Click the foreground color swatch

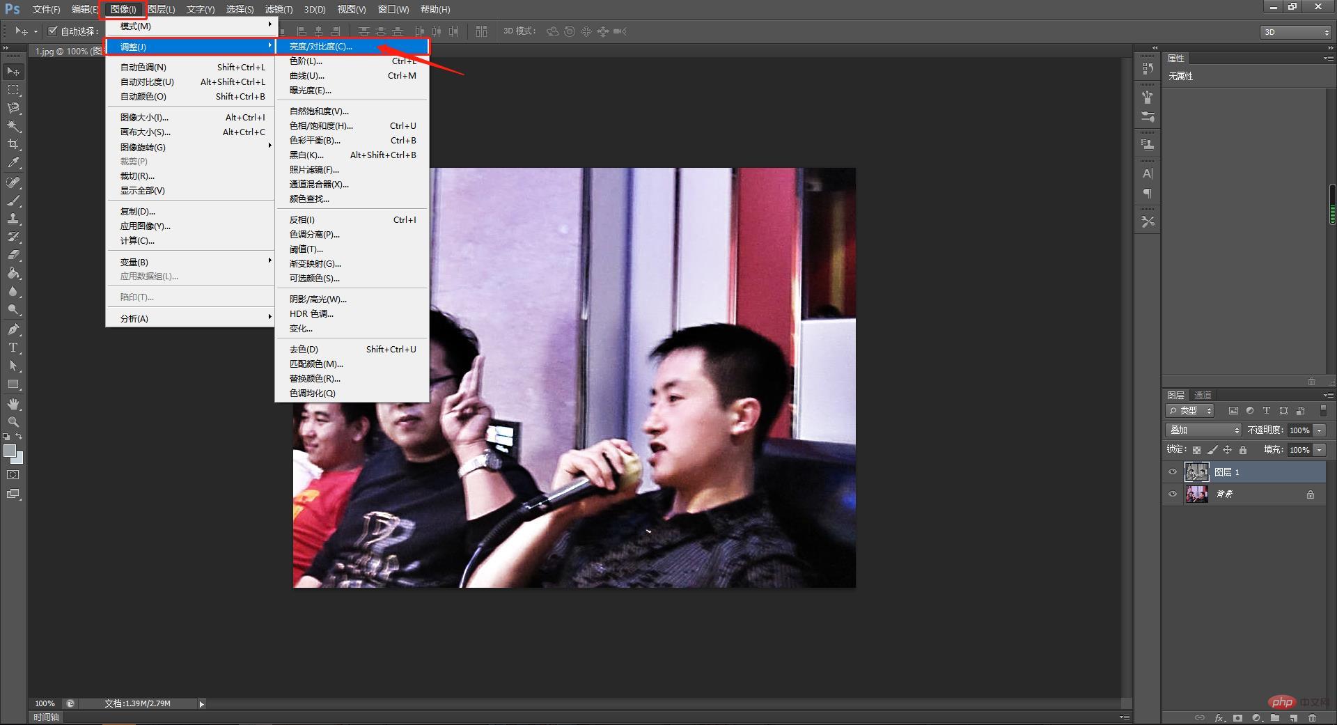[9, 451]
